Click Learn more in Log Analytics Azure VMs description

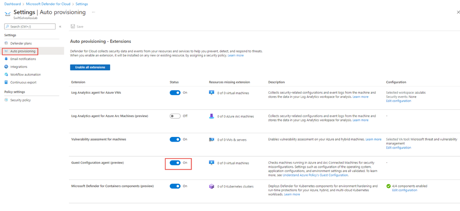click(361, 97)
